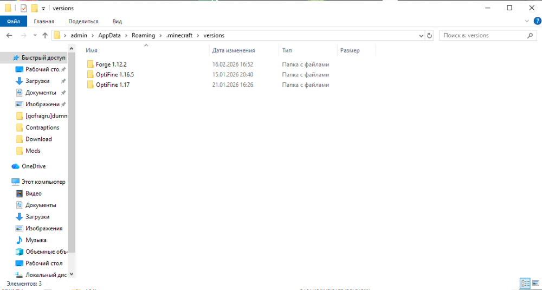Click Roaming in the address breadcrumb
542x290 pixels.
click(x=144, y=35)
